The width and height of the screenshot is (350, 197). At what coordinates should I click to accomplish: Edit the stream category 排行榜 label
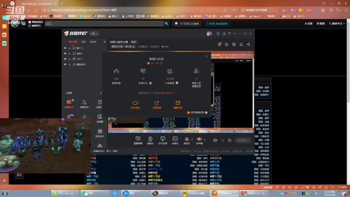pyautogui.click(x=123, y=47)
